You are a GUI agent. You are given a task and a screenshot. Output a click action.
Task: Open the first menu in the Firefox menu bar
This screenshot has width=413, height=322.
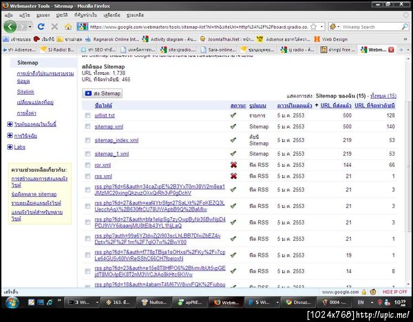click(9, 15)
